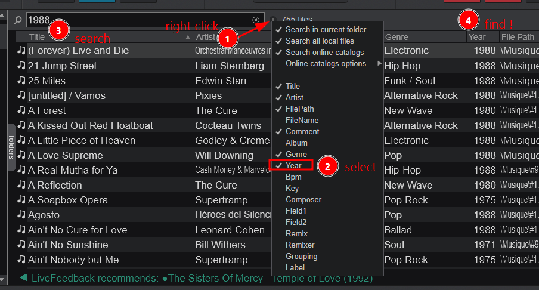Click music note icon beside A Love Supreme
Image resolution: width=539 pixels, height=290 pixels.
[x=21, y=155]
